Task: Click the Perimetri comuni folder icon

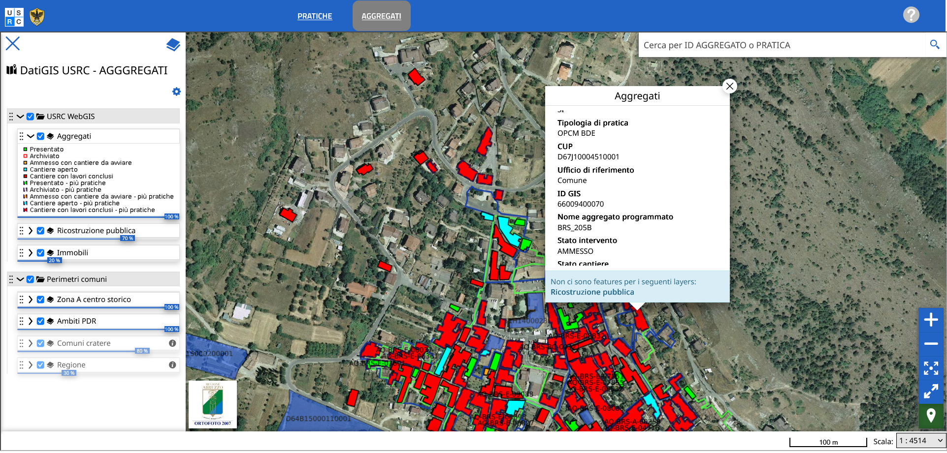Action: pyautogui.click(x=40, y=279)
